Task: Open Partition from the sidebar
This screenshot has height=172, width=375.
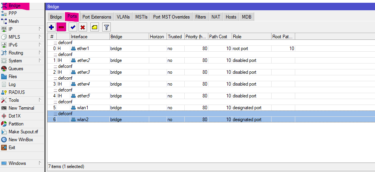Action: click(22, 124)
